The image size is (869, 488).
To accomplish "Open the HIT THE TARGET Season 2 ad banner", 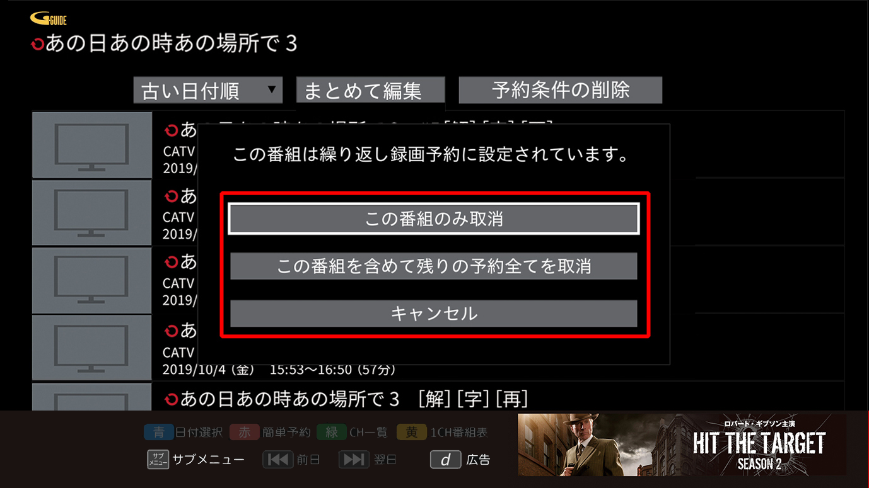I will pyautogui.click(x=682, y=445).
